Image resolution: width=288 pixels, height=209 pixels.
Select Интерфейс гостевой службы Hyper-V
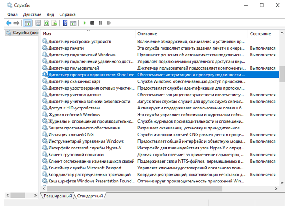pos(161,148)
